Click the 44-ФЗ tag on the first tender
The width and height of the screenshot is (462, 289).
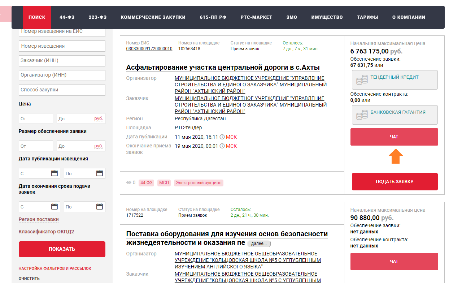(146, 183)
